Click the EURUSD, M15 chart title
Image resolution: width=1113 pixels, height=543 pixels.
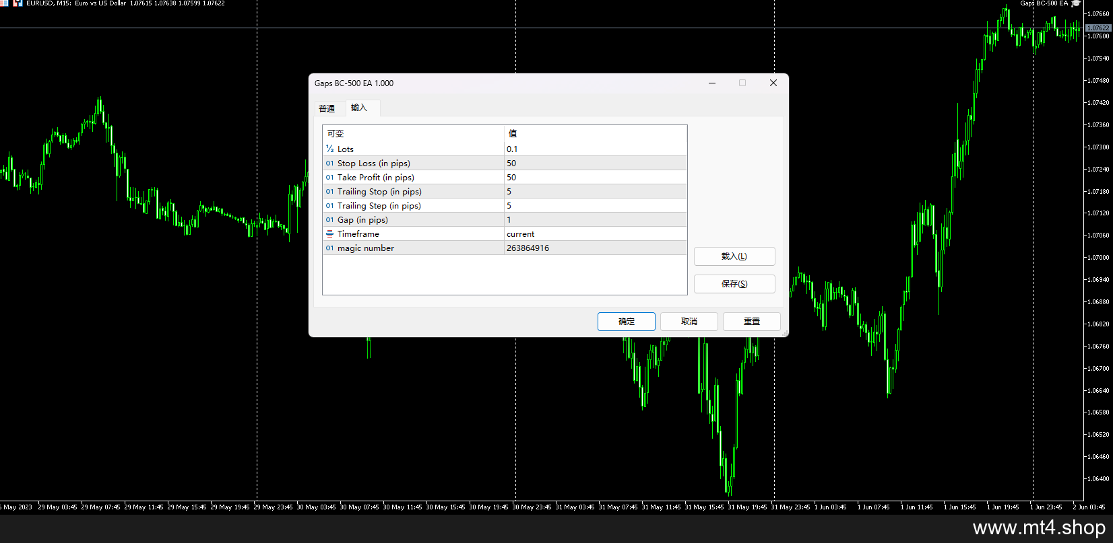pos(126,3)
